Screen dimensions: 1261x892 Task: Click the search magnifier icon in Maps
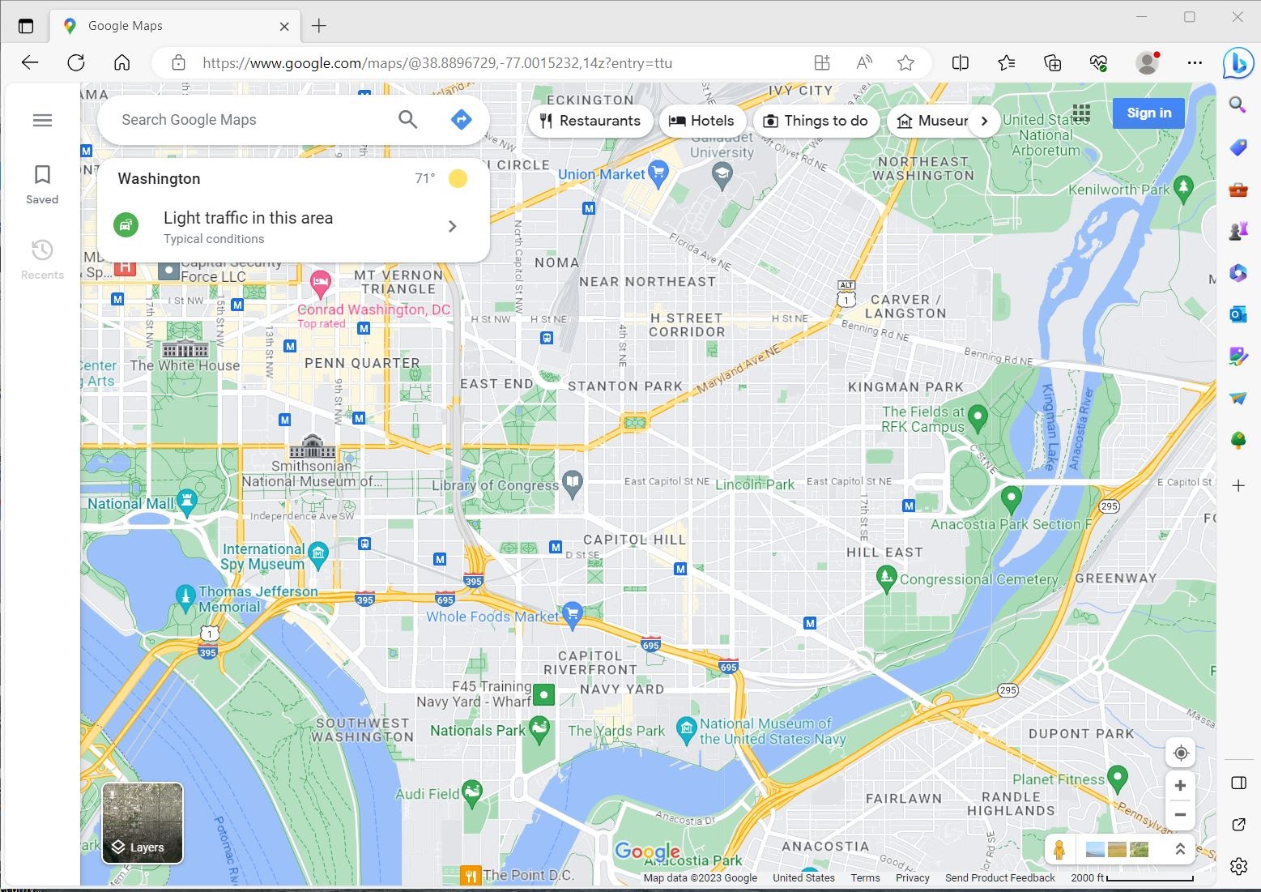coord(407,120)
